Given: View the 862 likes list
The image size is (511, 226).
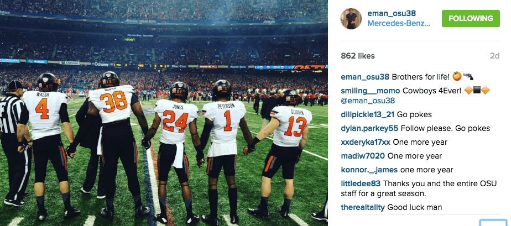Looking at the screenshot, I should [358, 56].
